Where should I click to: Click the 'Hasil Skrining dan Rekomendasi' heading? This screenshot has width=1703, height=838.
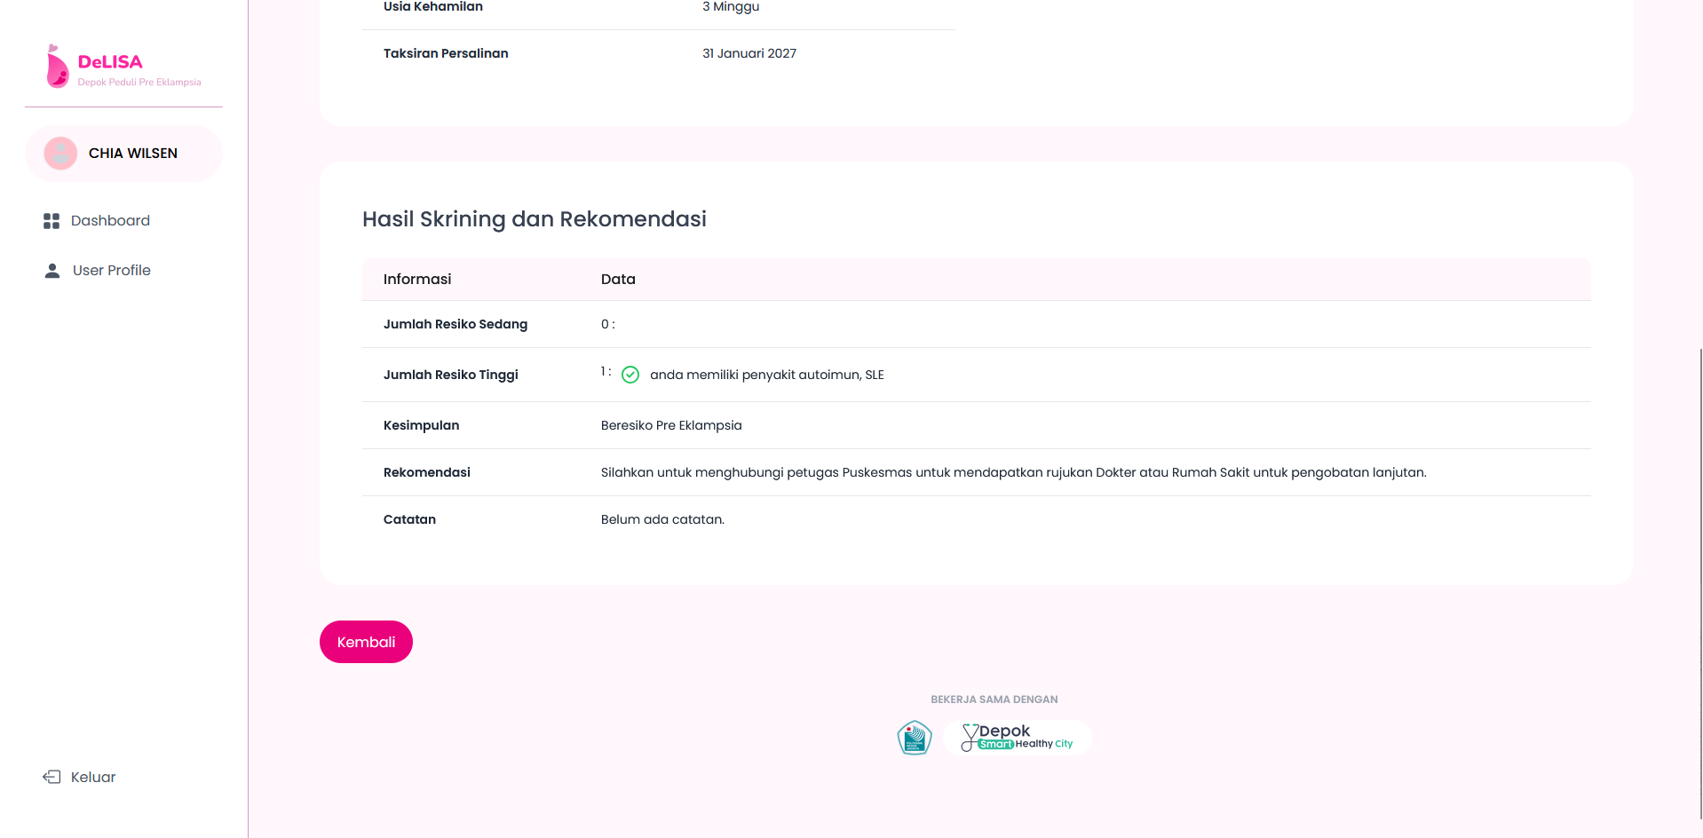pos(535,219)
